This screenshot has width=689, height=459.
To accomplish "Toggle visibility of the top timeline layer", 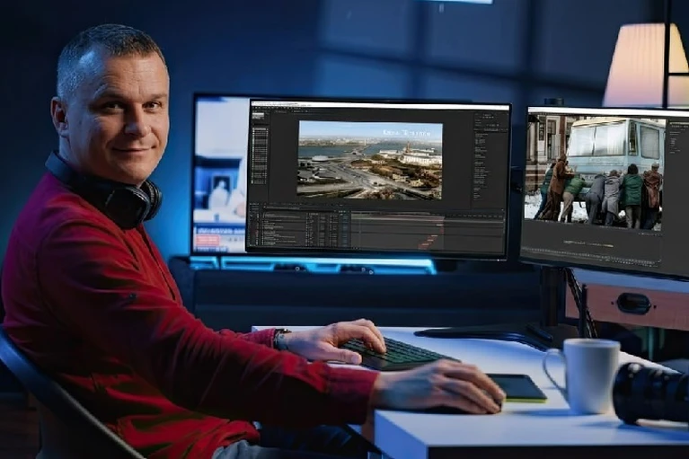I will tap(252, 216).
